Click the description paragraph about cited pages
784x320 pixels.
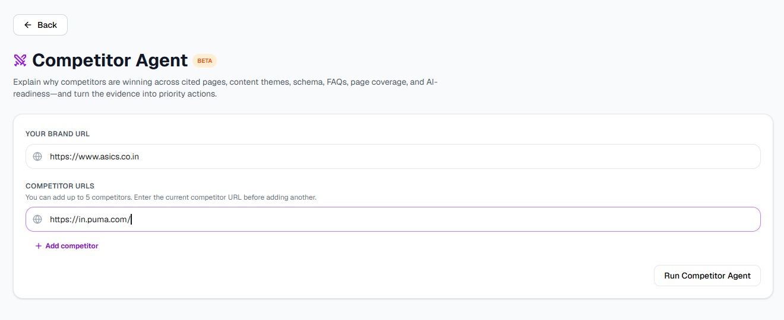tap(226, 88)
